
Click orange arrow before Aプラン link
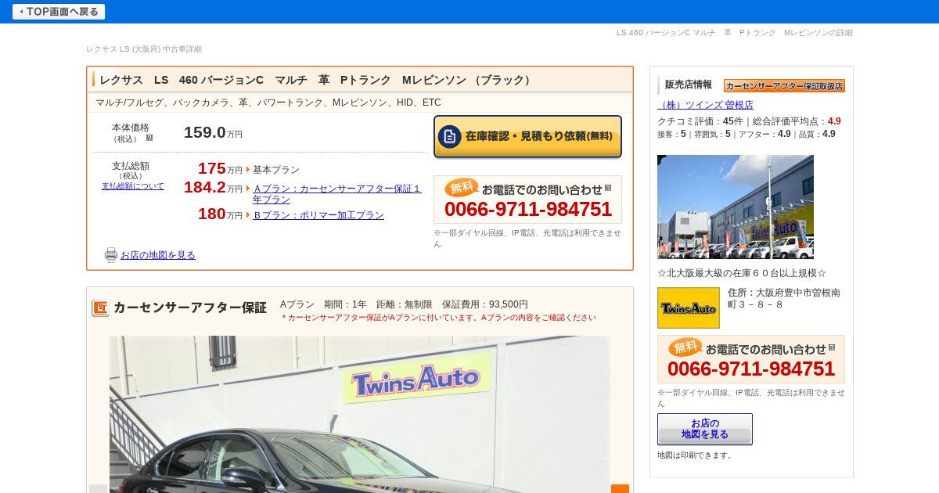coord(248,189)
